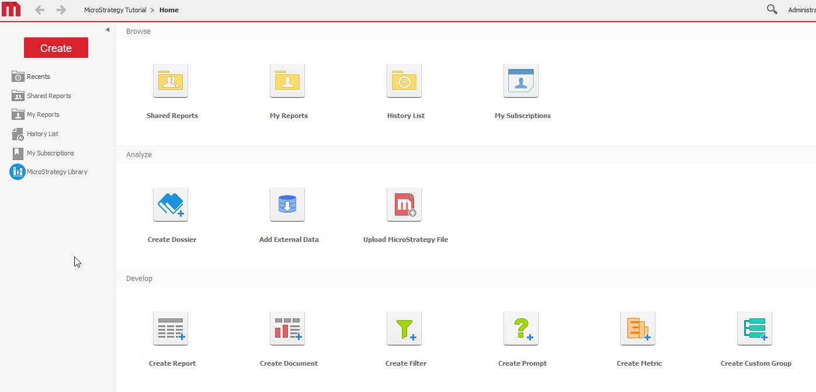Click the back navigation arrow
The image size is (816, 392).
(x=40, y=10)
